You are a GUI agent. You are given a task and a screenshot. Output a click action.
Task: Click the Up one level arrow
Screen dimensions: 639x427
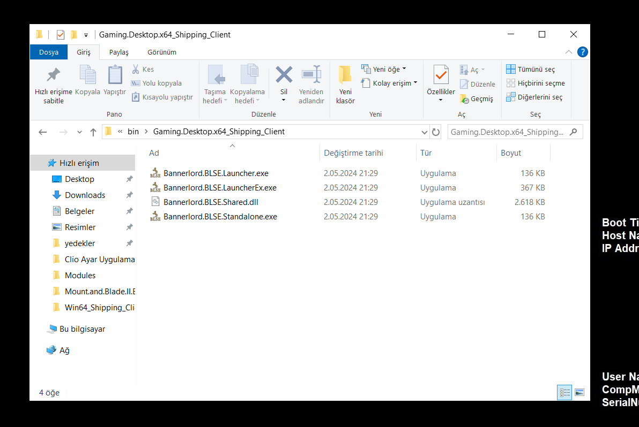point(93,132)
